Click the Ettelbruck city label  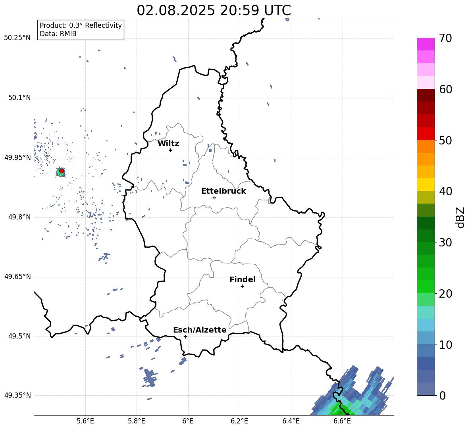tap(223, 191)
